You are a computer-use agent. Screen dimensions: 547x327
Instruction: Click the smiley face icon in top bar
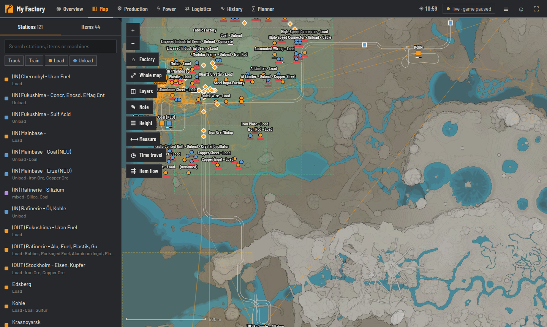click(x=521, y=9)
